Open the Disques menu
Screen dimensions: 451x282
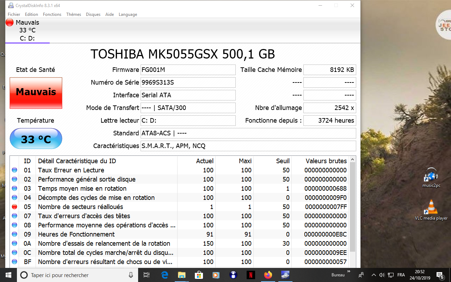click(x=93, y=14)
